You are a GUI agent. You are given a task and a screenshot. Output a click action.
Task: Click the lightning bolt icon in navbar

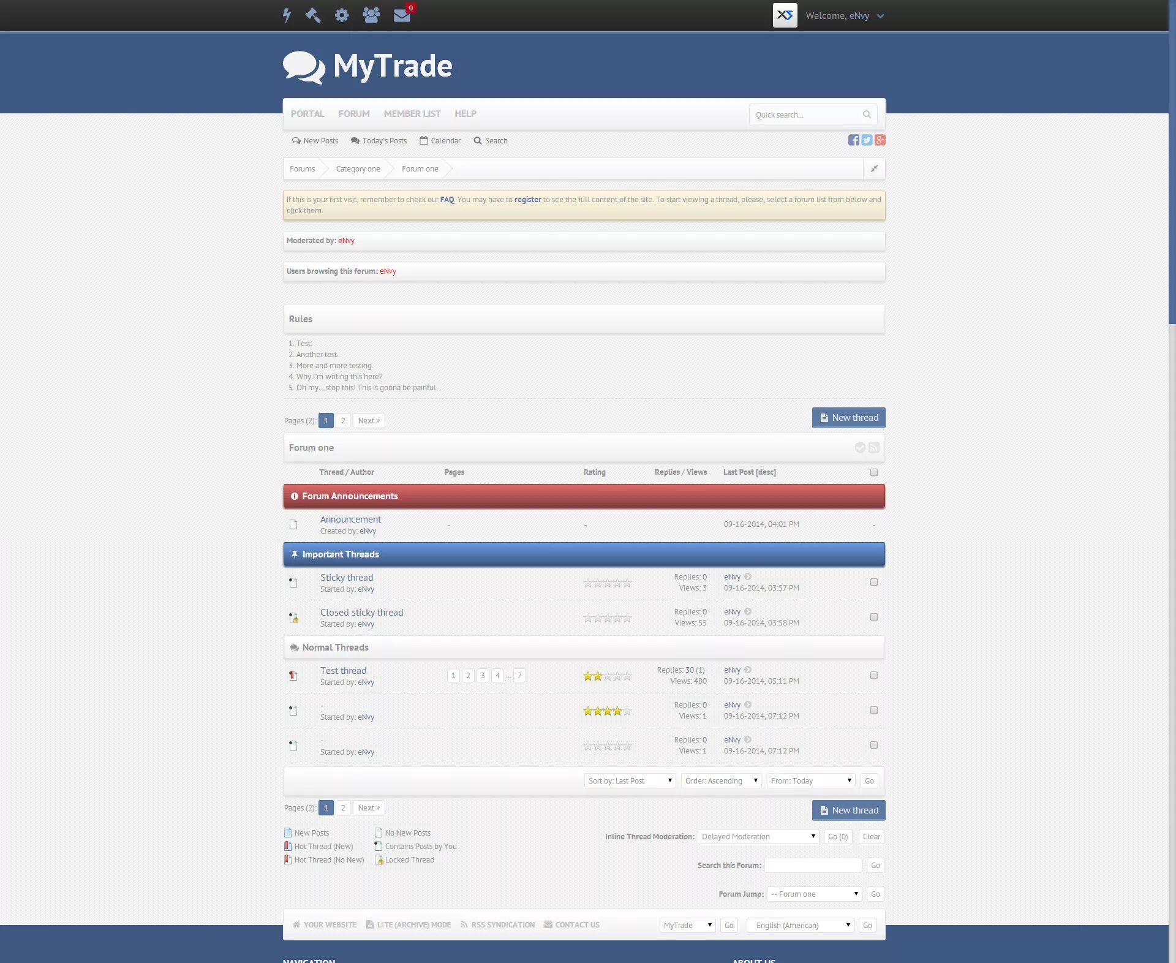pos(287,15)
